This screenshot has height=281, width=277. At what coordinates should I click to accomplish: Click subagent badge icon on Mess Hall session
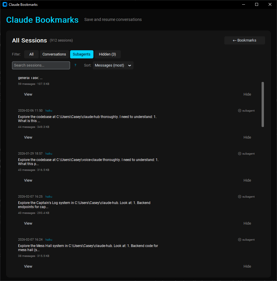pos(240,240)
